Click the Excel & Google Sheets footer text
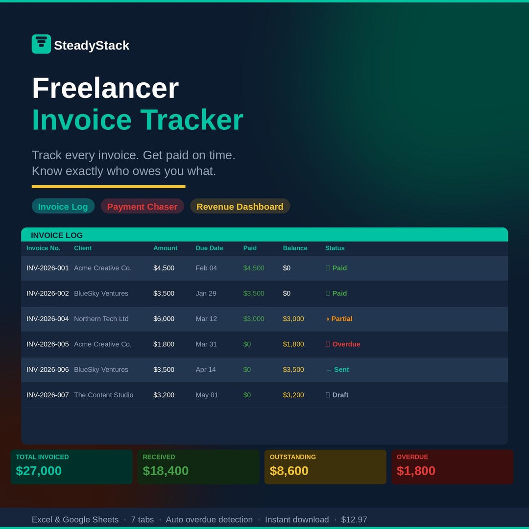Viewport: 529px width, 529px height. [x=75, y=519]
